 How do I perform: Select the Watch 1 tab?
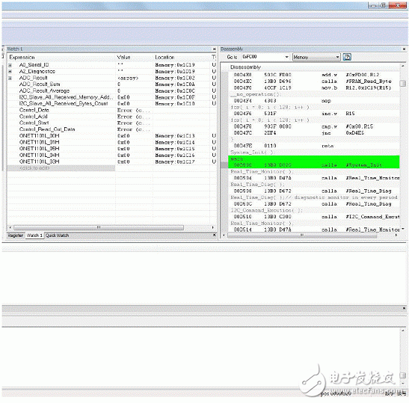(x=34, y=236)
